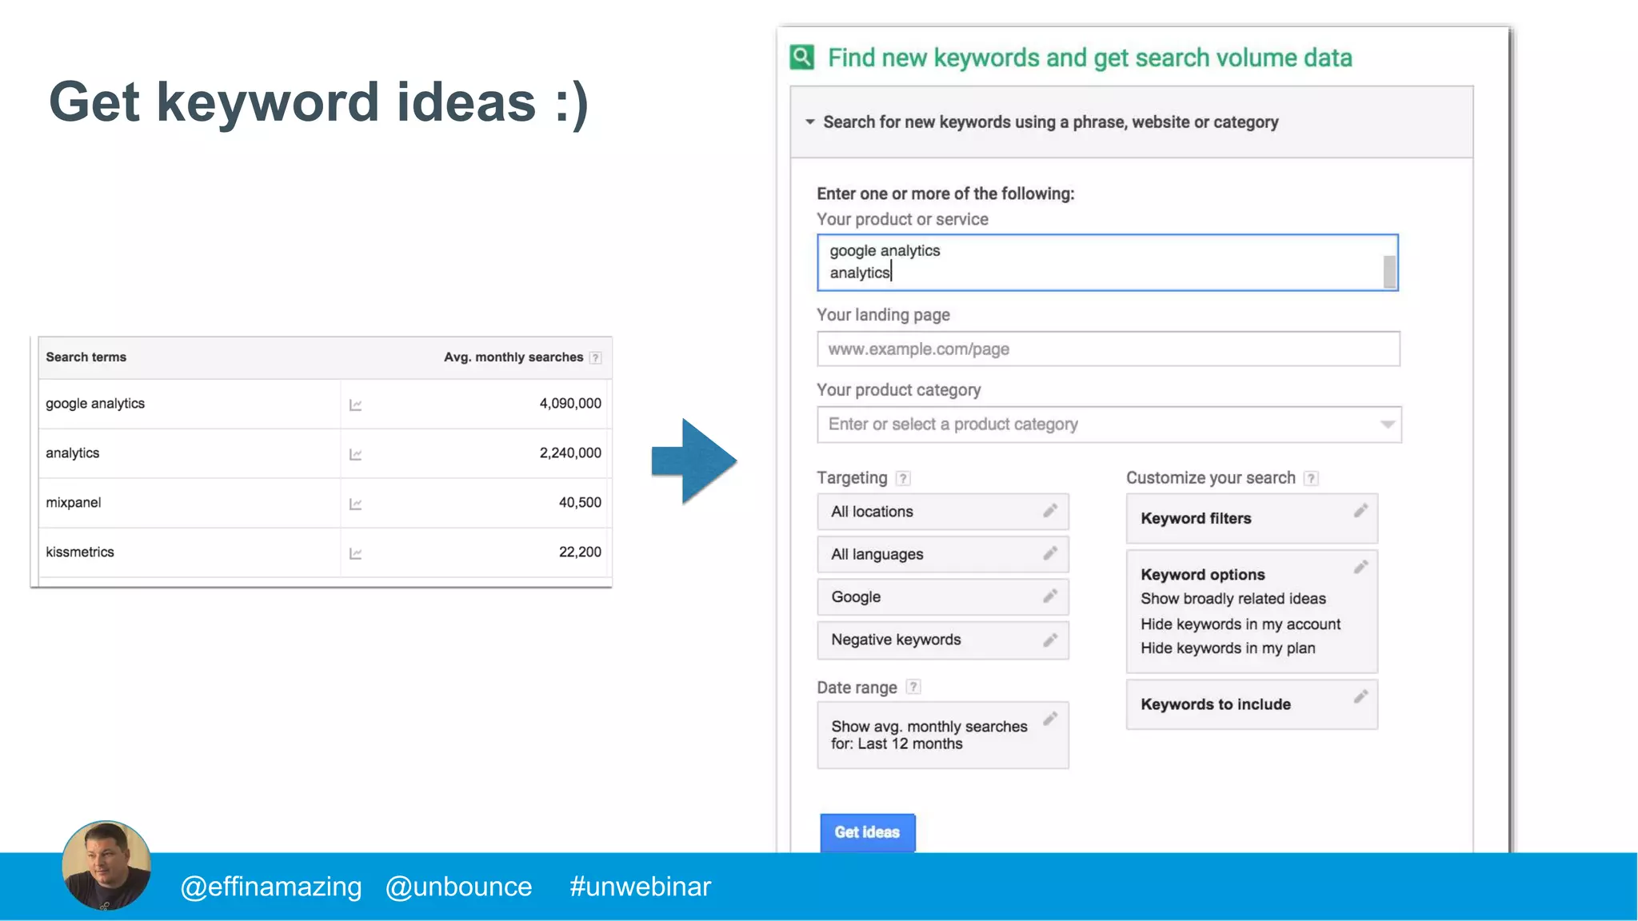
Task: Open the Keywords to include box
Action: [1252, 704]
